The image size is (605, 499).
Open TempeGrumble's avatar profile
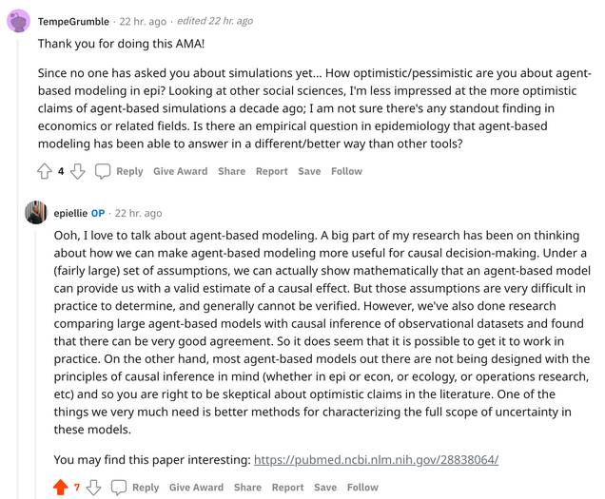click(18, 21)
